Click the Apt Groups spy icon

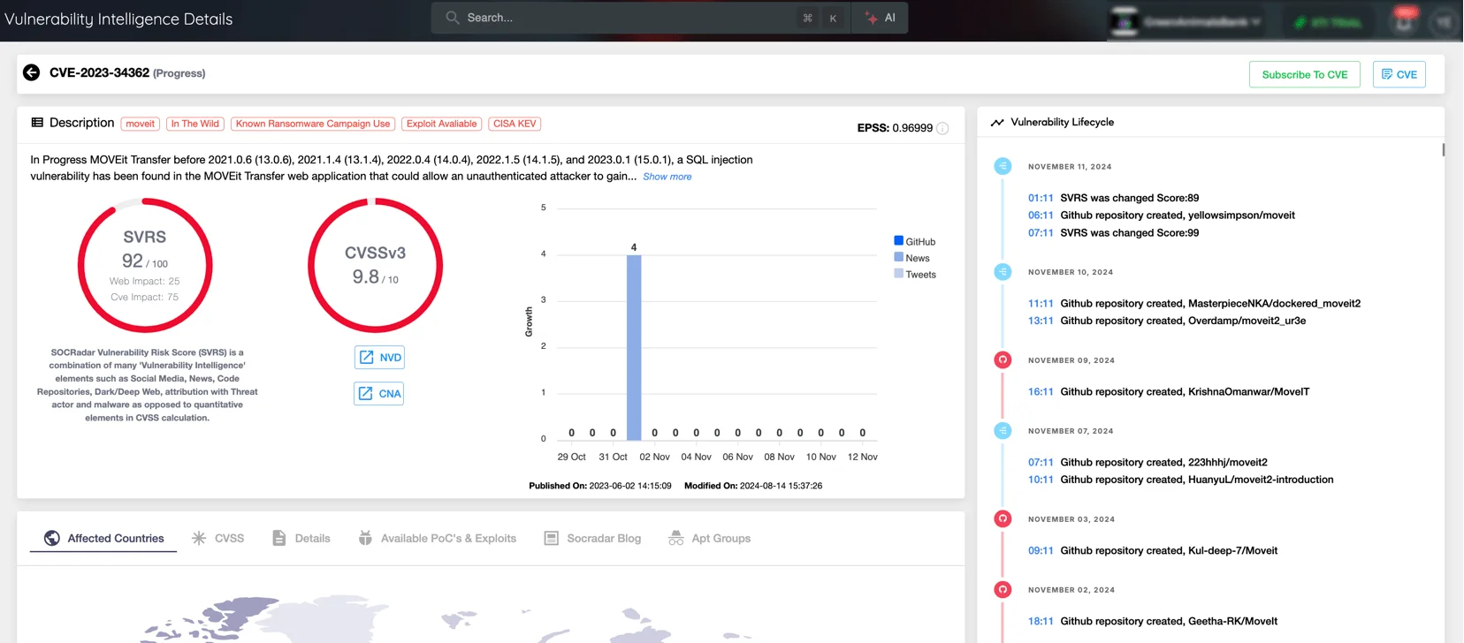[676, 538]
